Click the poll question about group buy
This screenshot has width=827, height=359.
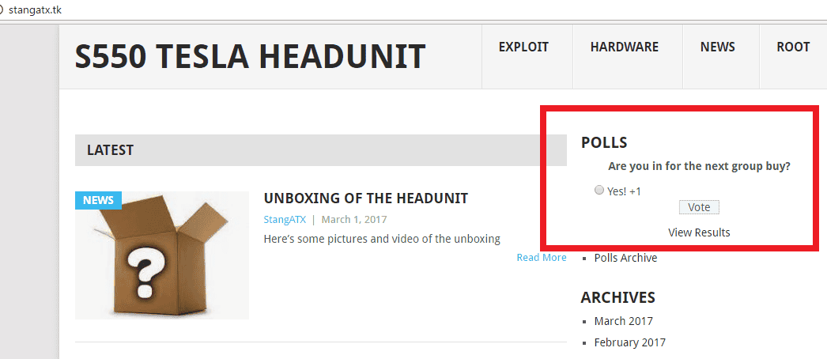coord(699,167)
